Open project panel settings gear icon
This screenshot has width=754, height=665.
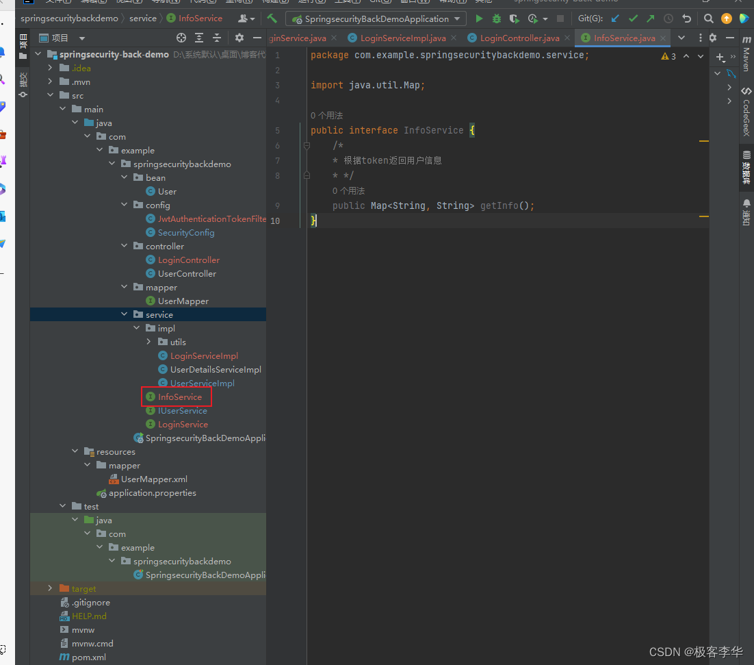point(239,38)
